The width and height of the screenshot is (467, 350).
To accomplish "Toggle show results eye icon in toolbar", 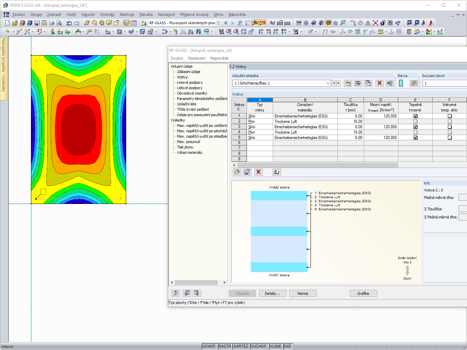I will (255, 23).
